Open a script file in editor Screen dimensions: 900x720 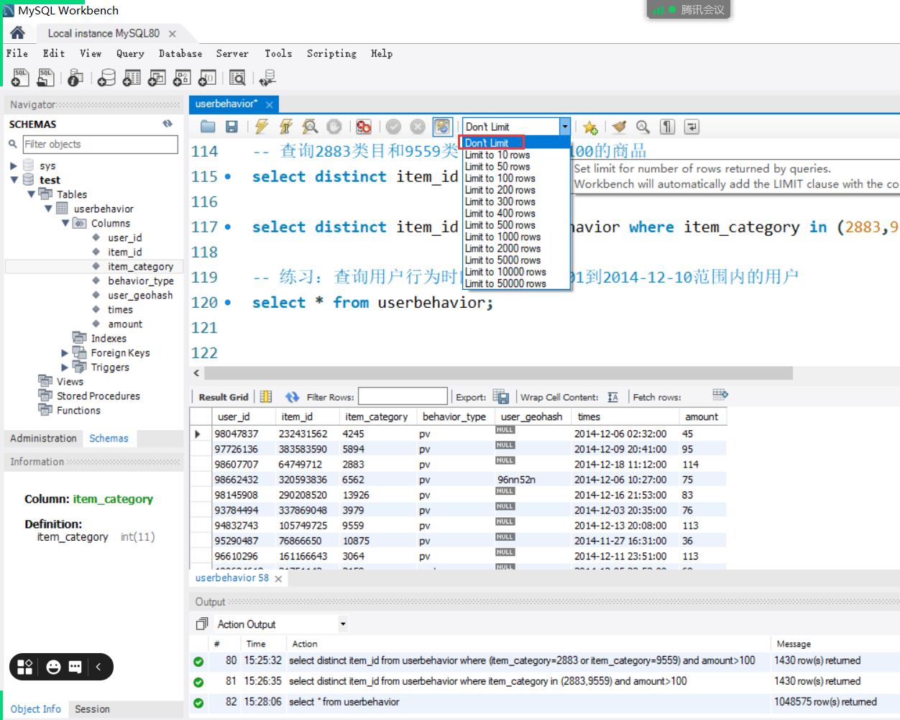208,127
